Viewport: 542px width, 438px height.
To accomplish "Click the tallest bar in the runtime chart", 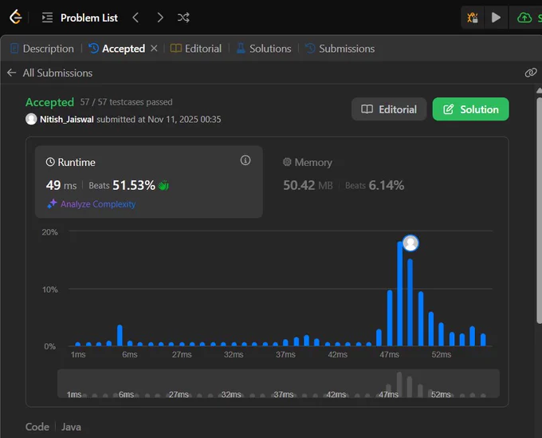I will click(400, 294).
